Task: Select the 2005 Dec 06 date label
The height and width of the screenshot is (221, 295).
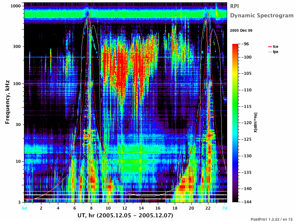Action: 241,31
